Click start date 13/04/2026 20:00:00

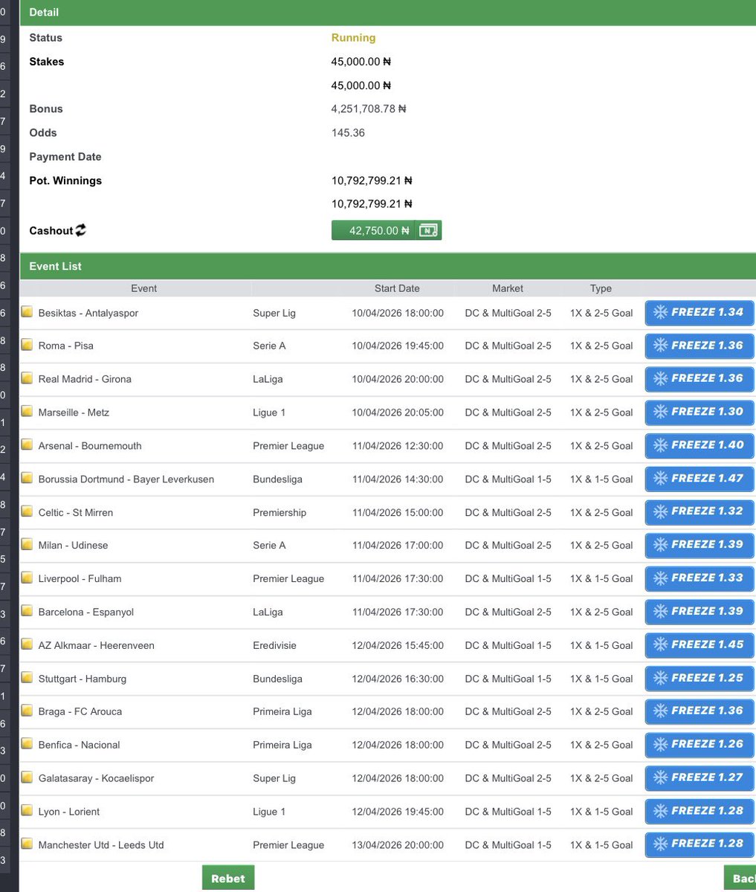[x=398, y=844]
